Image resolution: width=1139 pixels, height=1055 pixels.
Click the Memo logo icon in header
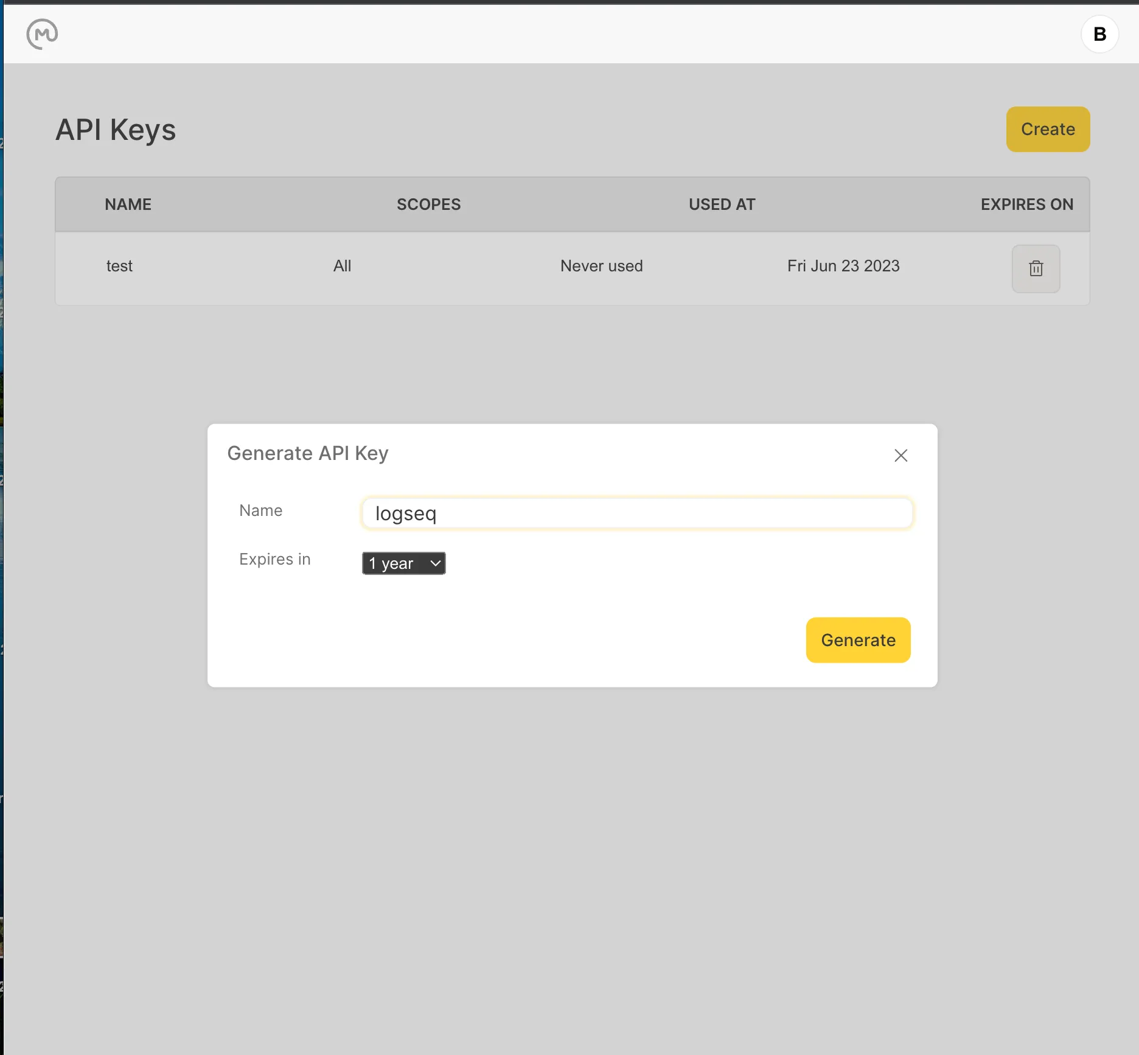tap(42, 34)
